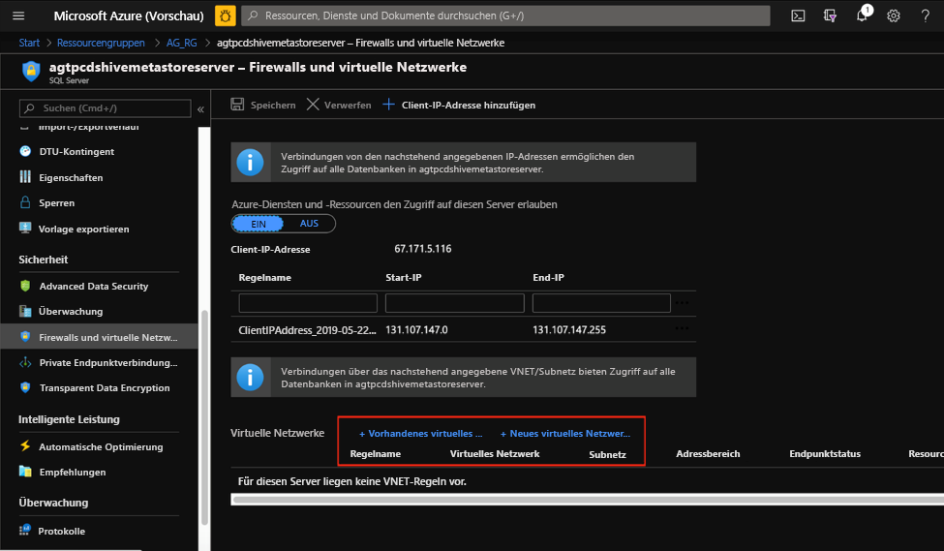Image resolution: width=944 pixels, height=551 pixels.
Task: Open the hamburger portal menu
Action: [18, 15]
